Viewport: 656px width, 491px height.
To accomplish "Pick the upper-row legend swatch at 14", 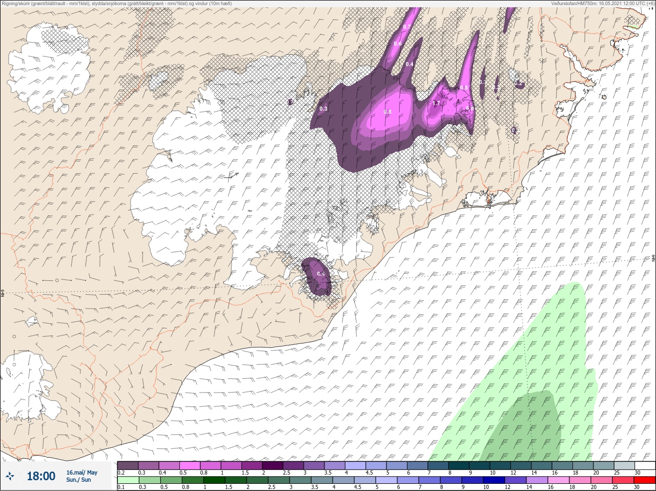I will click(x=543, y=465).
